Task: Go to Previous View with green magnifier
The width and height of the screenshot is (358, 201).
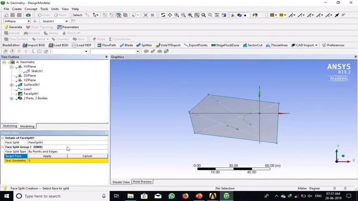Action: point(204,15)
